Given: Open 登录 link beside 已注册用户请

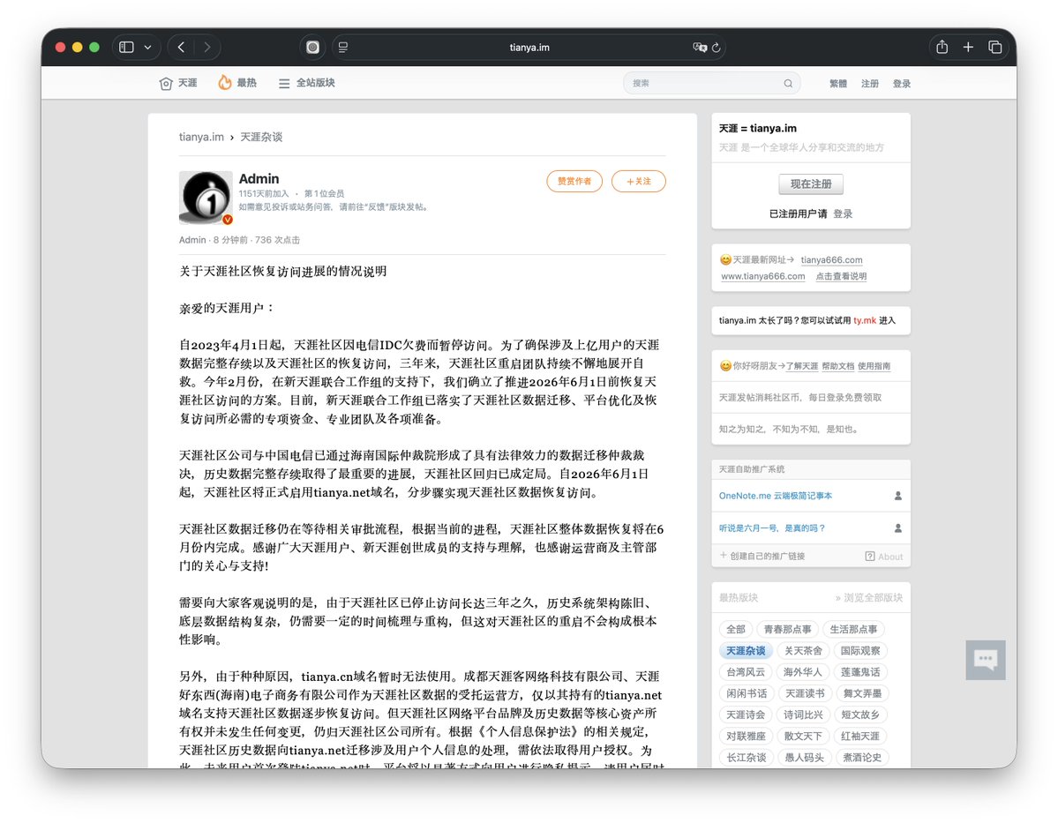Looking at the screenshot, I should tap(843, 213).
